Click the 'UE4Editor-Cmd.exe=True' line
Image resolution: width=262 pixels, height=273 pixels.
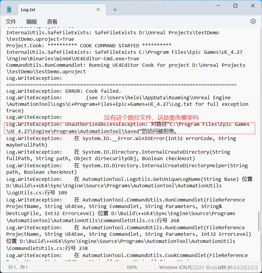73,58
